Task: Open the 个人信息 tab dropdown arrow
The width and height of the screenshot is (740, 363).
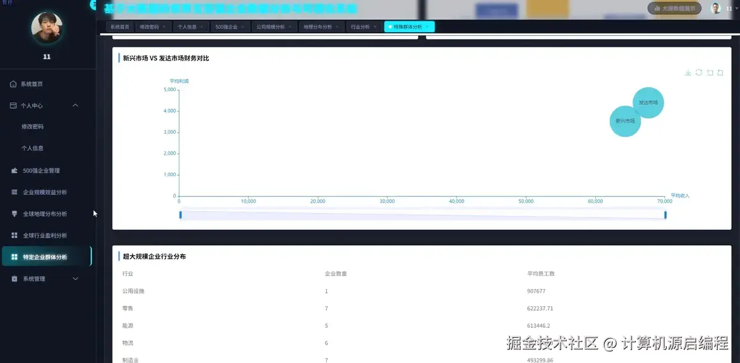Action: pos(202,27)
